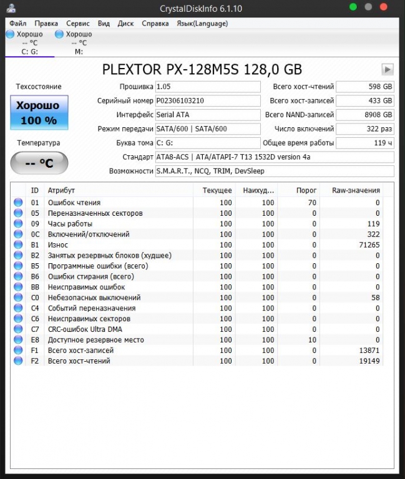Click the status orb for Программные ошибки
This screenshot has height=479, width=405.
[18, 266]
